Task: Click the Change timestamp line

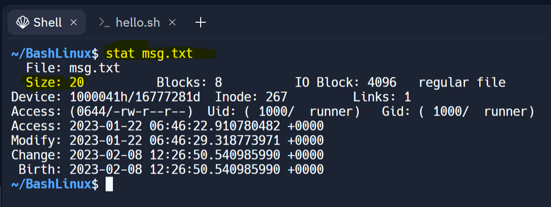Action: [167, 155]
